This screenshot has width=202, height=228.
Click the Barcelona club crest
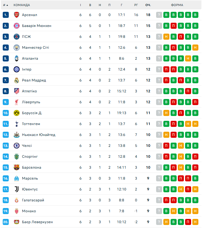tap(17, 167)
